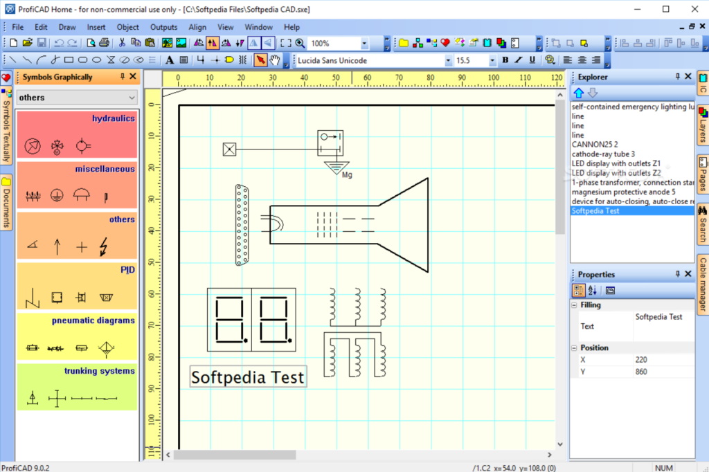The width and height of the screenshot is (709, 472).
Task: Unpin the Explorer panel
Action: 676,76
